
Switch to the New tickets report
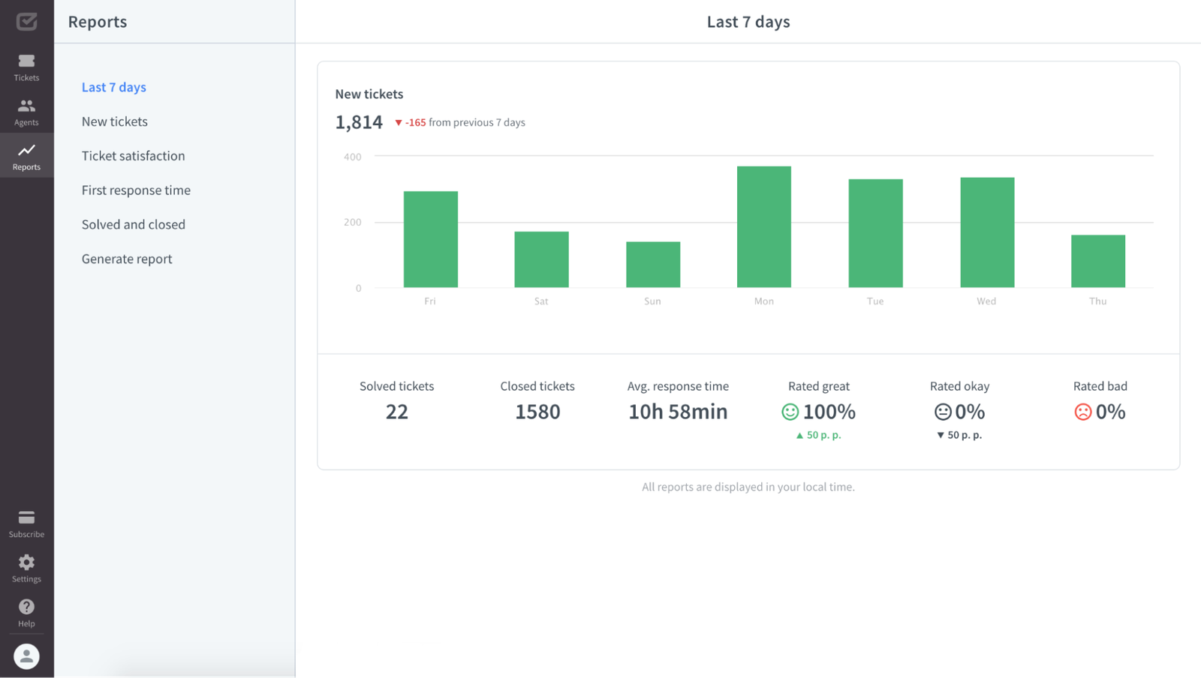(x=114, y=121)
